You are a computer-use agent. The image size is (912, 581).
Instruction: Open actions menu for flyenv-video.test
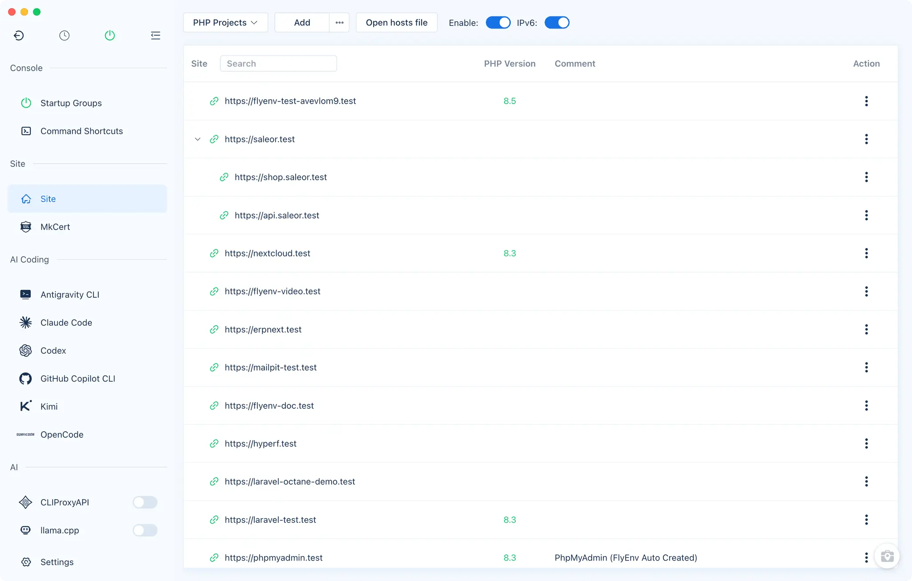[866, 291]
